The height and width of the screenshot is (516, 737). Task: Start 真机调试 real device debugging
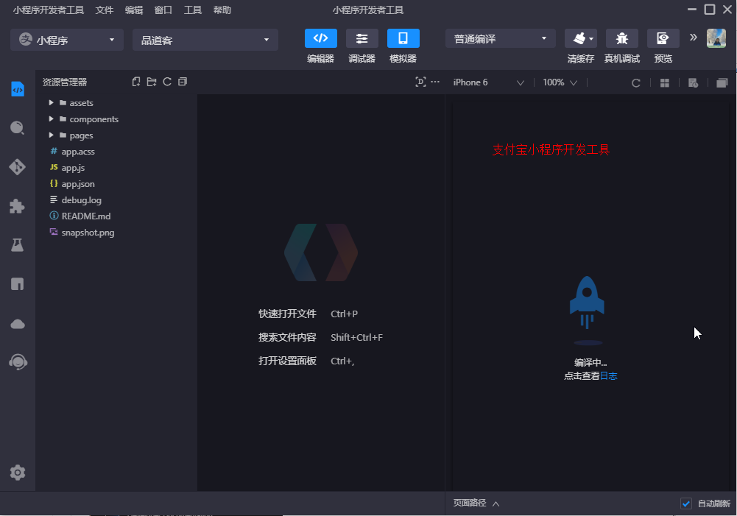click(x=622, y=38)
